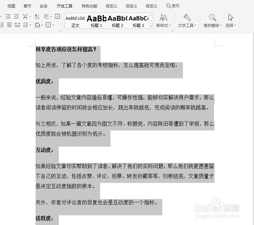
Task: Open the 开发工具 tab
Action: (x=65, y=6)
